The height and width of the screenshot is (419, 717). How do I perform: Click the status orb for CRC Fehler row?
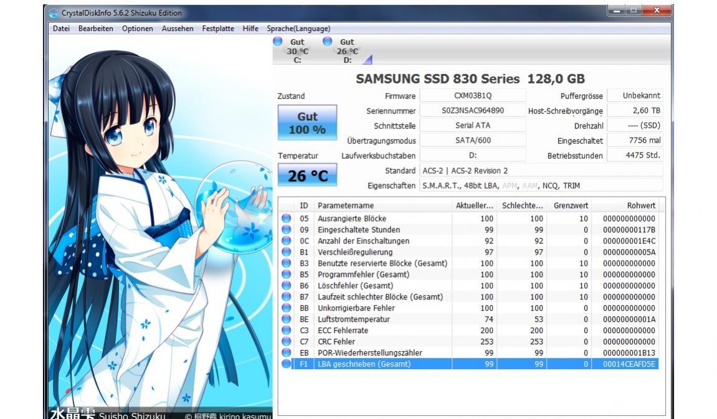coord(287,341)
